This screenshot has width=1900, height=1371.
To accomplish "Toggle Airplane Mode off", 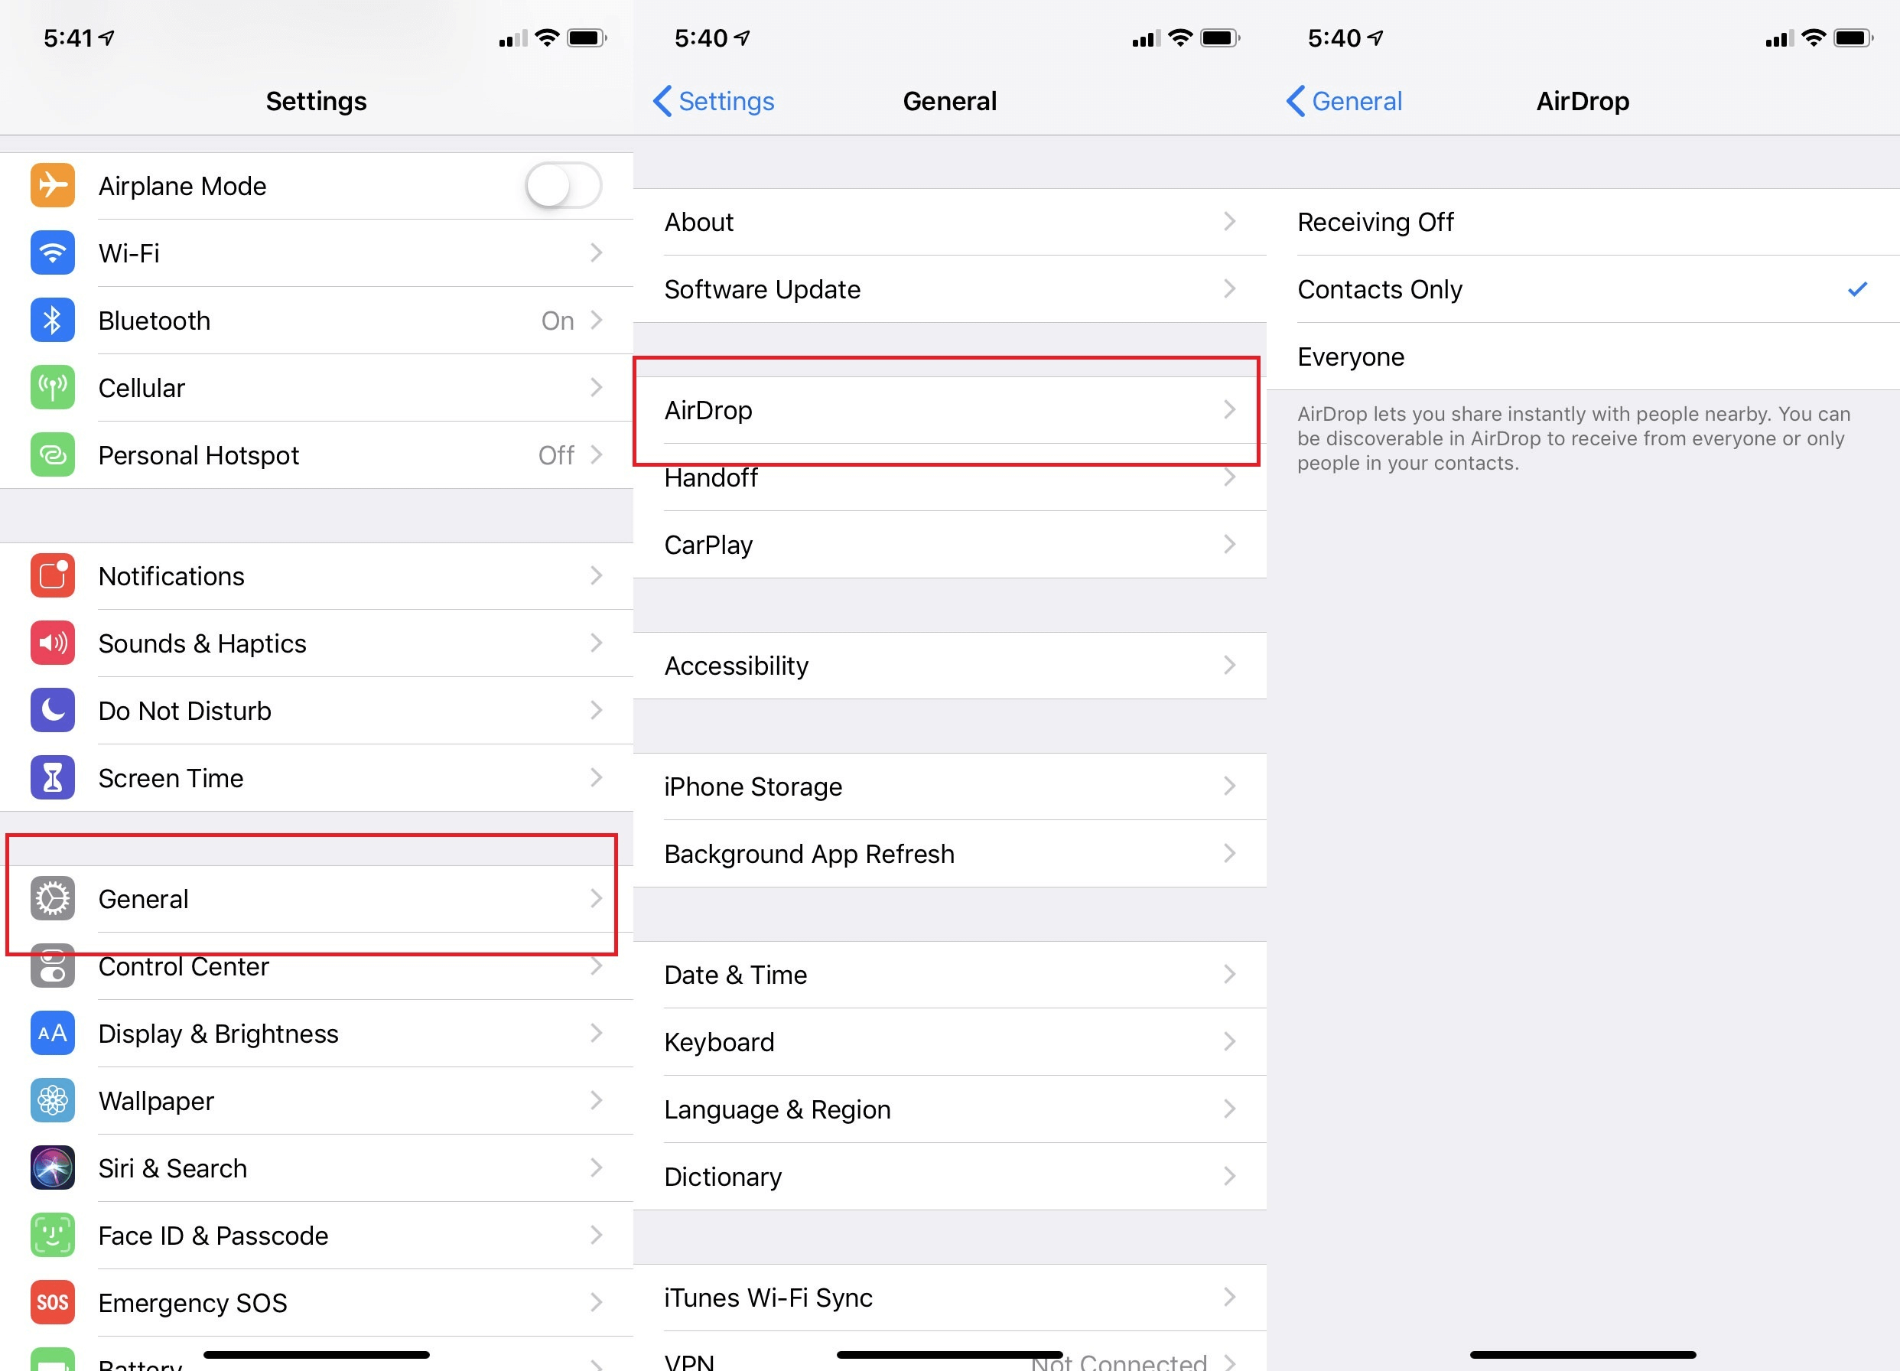I will point(564,184).
